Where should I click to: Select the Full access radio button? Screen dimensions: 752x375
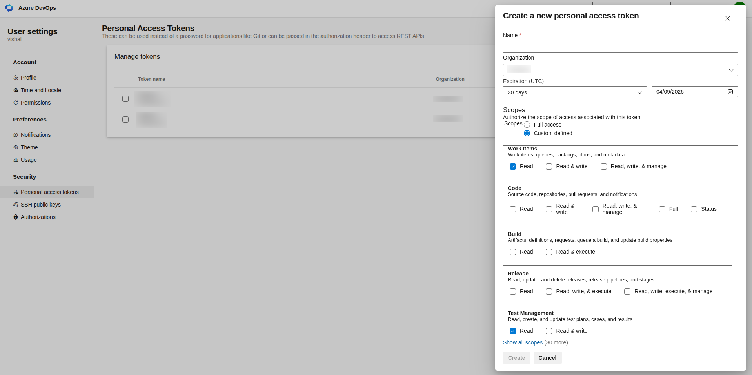[527, 125]
